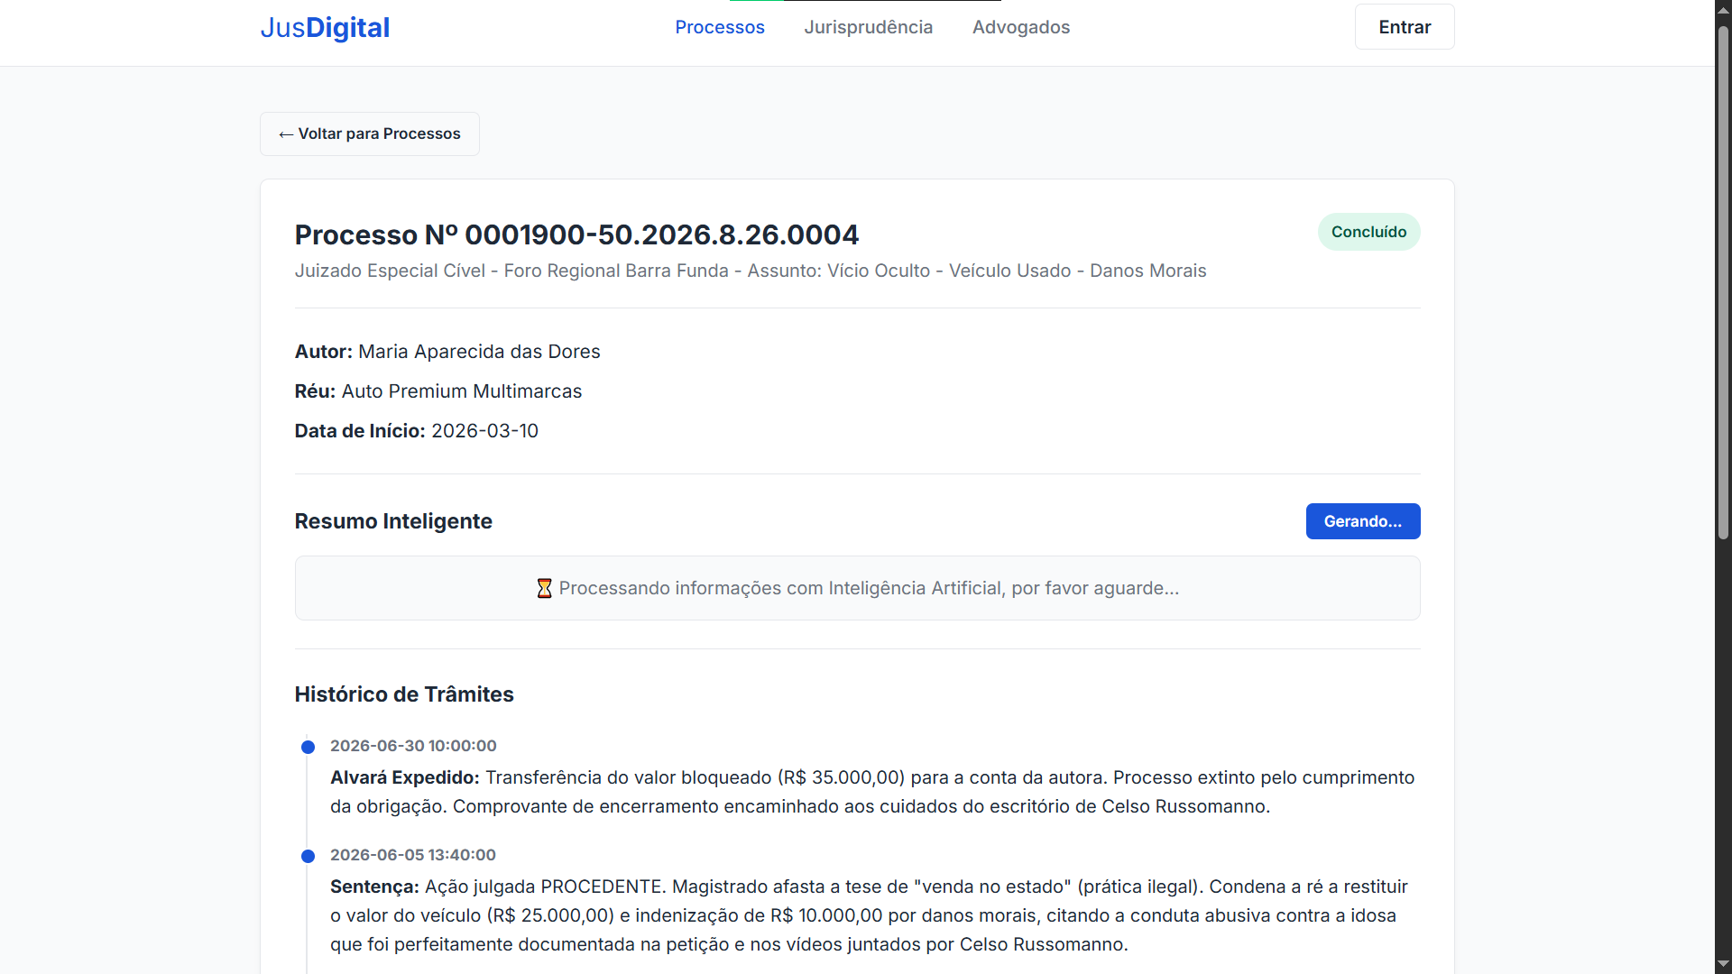Click the Autor name Maria Aparecida das Dores

[479, 352]
